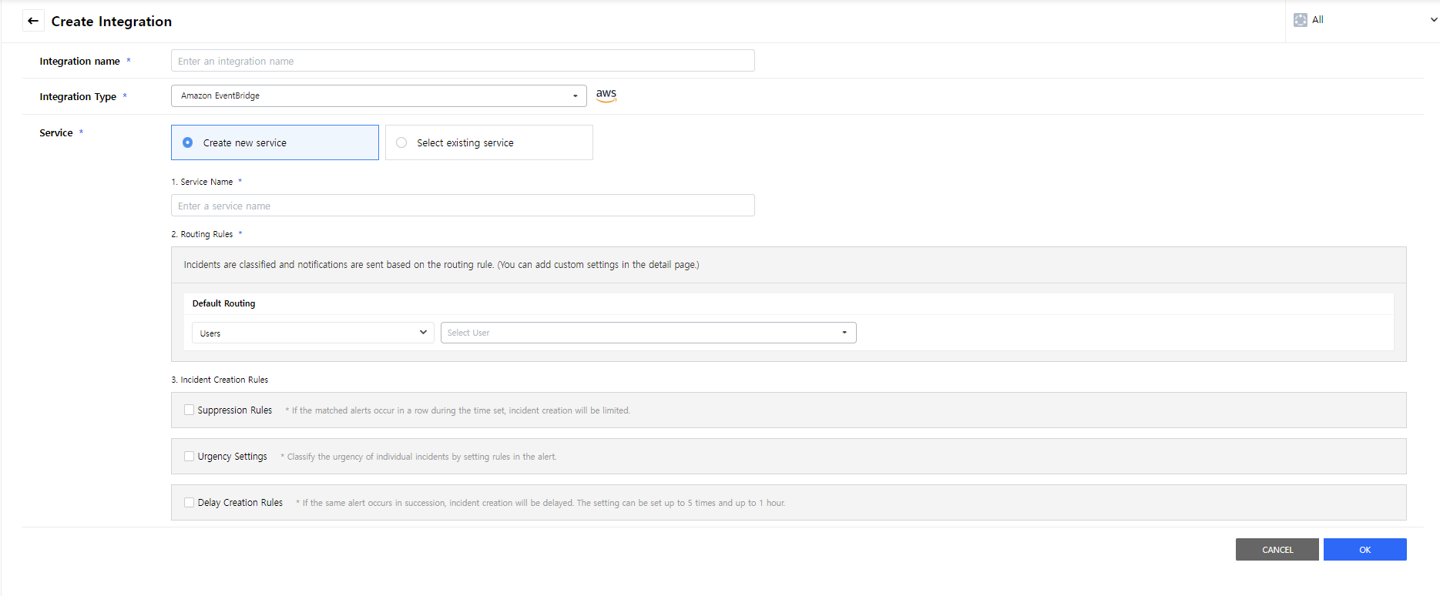Select the existing service radio option
Viewport: 1440px width, 596px height.
tap(401, 142)
